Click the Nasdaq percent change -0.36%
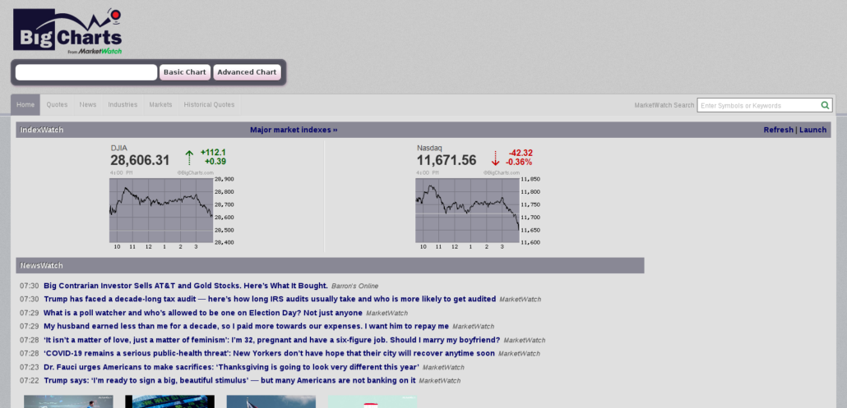 pyautogui.click(x=519, y=162)
